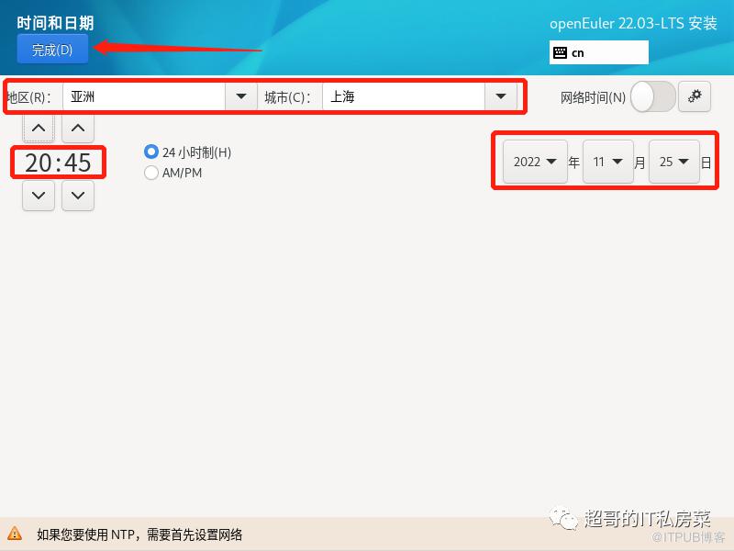Click the 地区(R) label

click(29, 97)
